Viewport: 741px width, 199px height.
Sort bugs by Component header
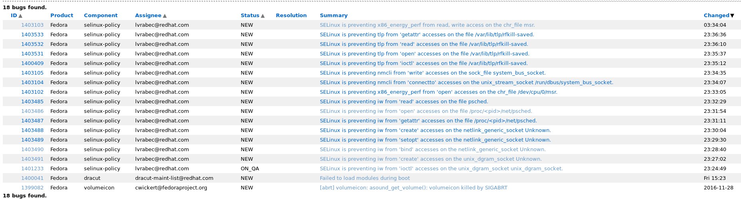pos(101,15)
